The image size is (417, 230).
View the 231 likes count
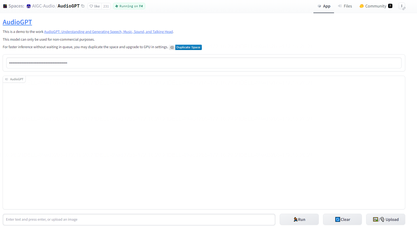[x=106, y=6]
